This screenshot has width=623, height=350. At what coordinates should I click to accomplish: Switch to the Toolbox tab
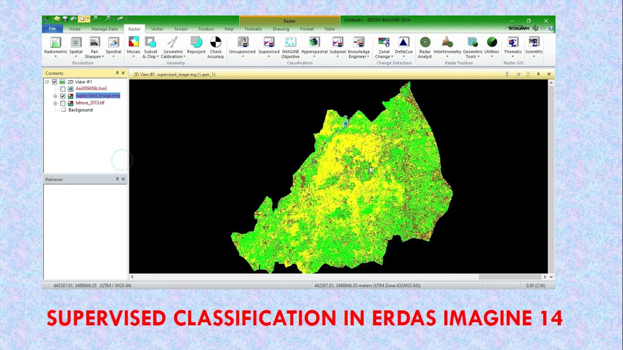point(206,29)
